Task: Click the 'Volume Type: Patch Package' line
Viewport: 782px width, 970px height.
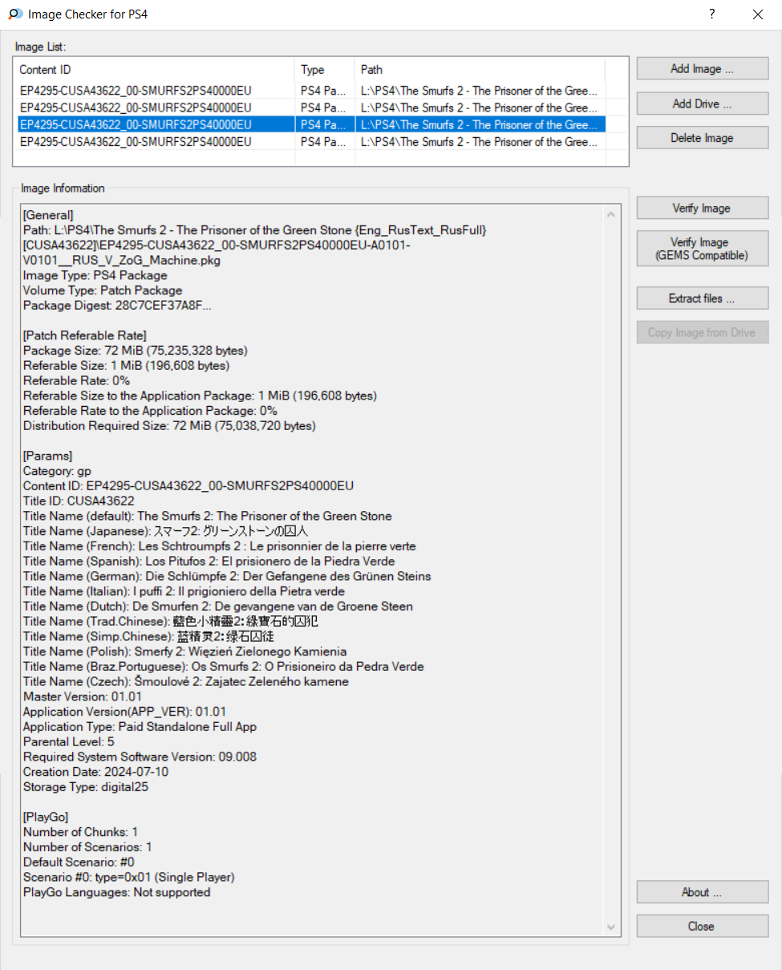Action: [103, 290]
